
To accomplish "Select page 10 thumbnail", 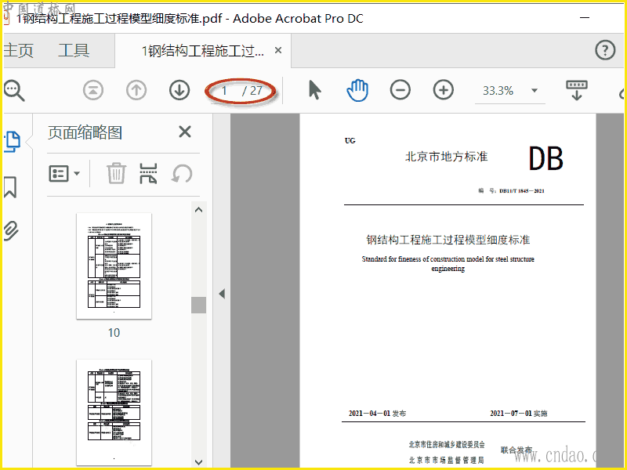I will point(114,266).
